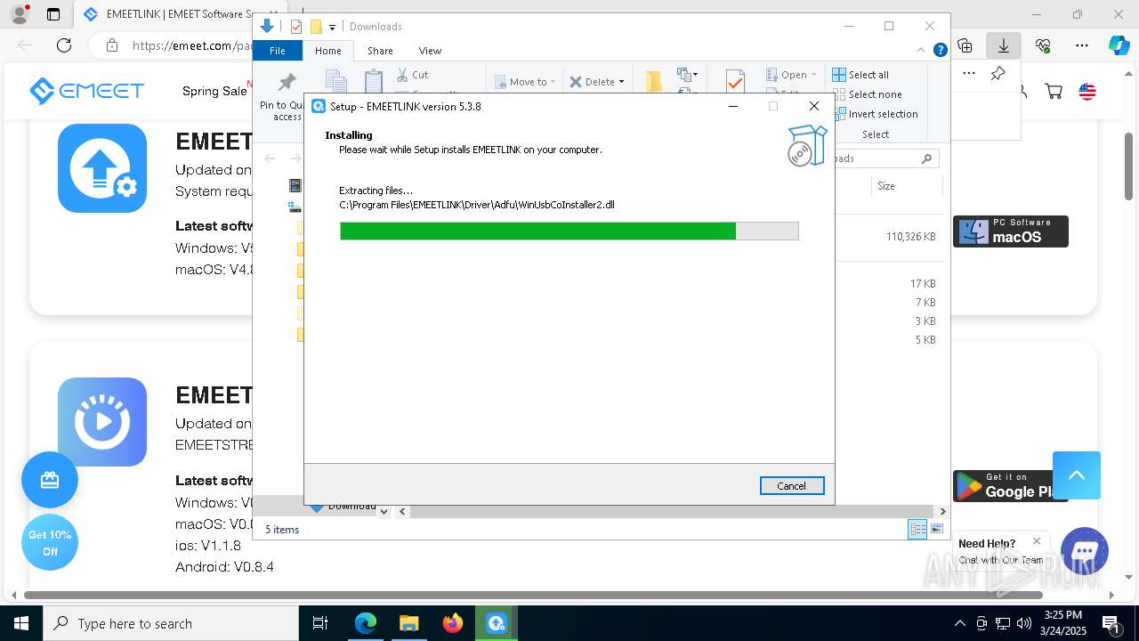Image resolution: width=1139 pixels, height=641 pixels.
Task: Click the EMEETLINK blue upload app icon
Action: (x=102, y=168)
